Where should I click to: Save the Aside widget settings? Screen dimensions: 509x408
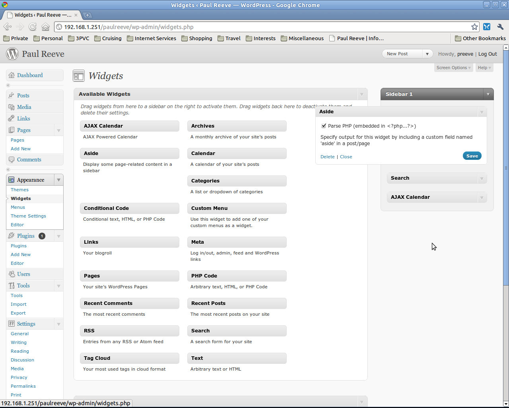pyautogui.click(x=472, y=156)
